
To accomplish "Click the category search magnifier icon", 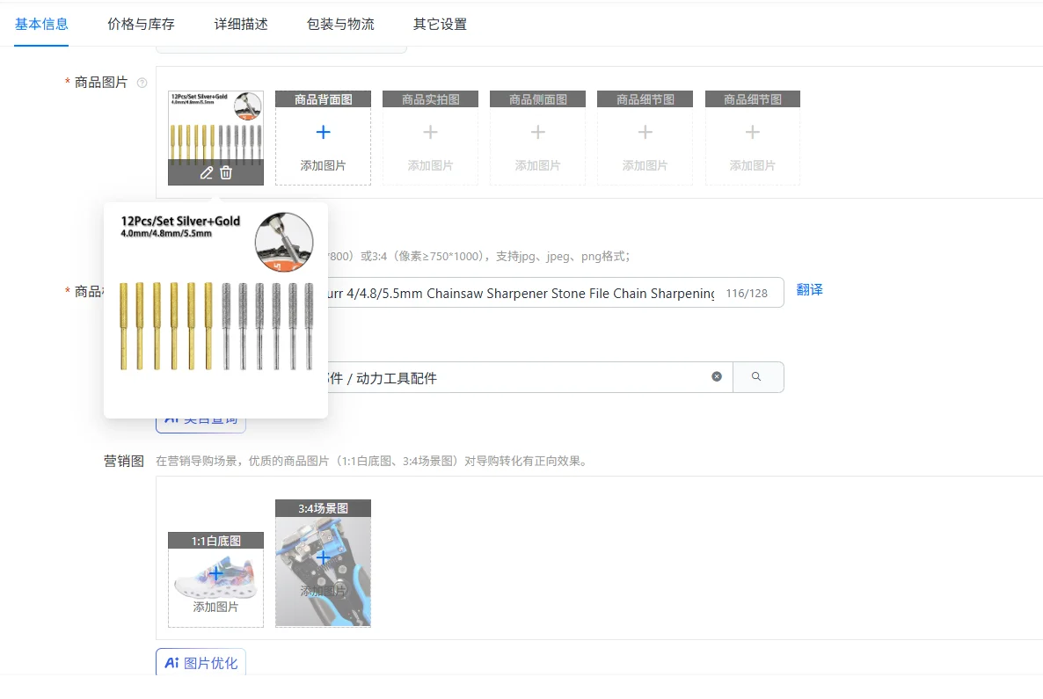I will coord(758,376).
